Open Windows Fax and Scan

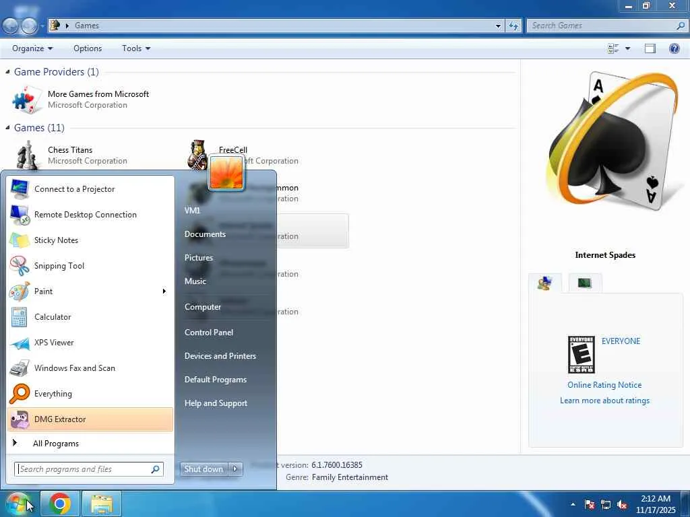90,368
